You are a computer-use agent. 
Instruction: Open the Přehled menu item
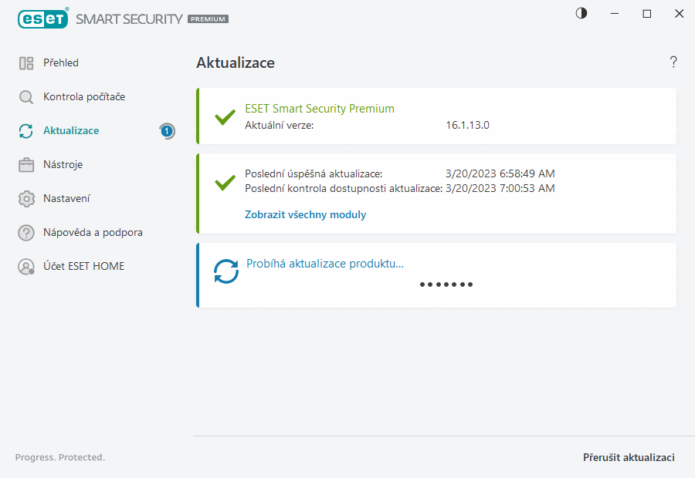click(61, 63)
